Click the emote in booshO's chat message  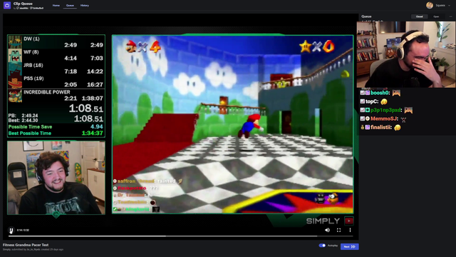click(396, 94)
